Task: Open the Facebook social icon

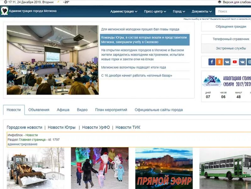Action: 212,62
